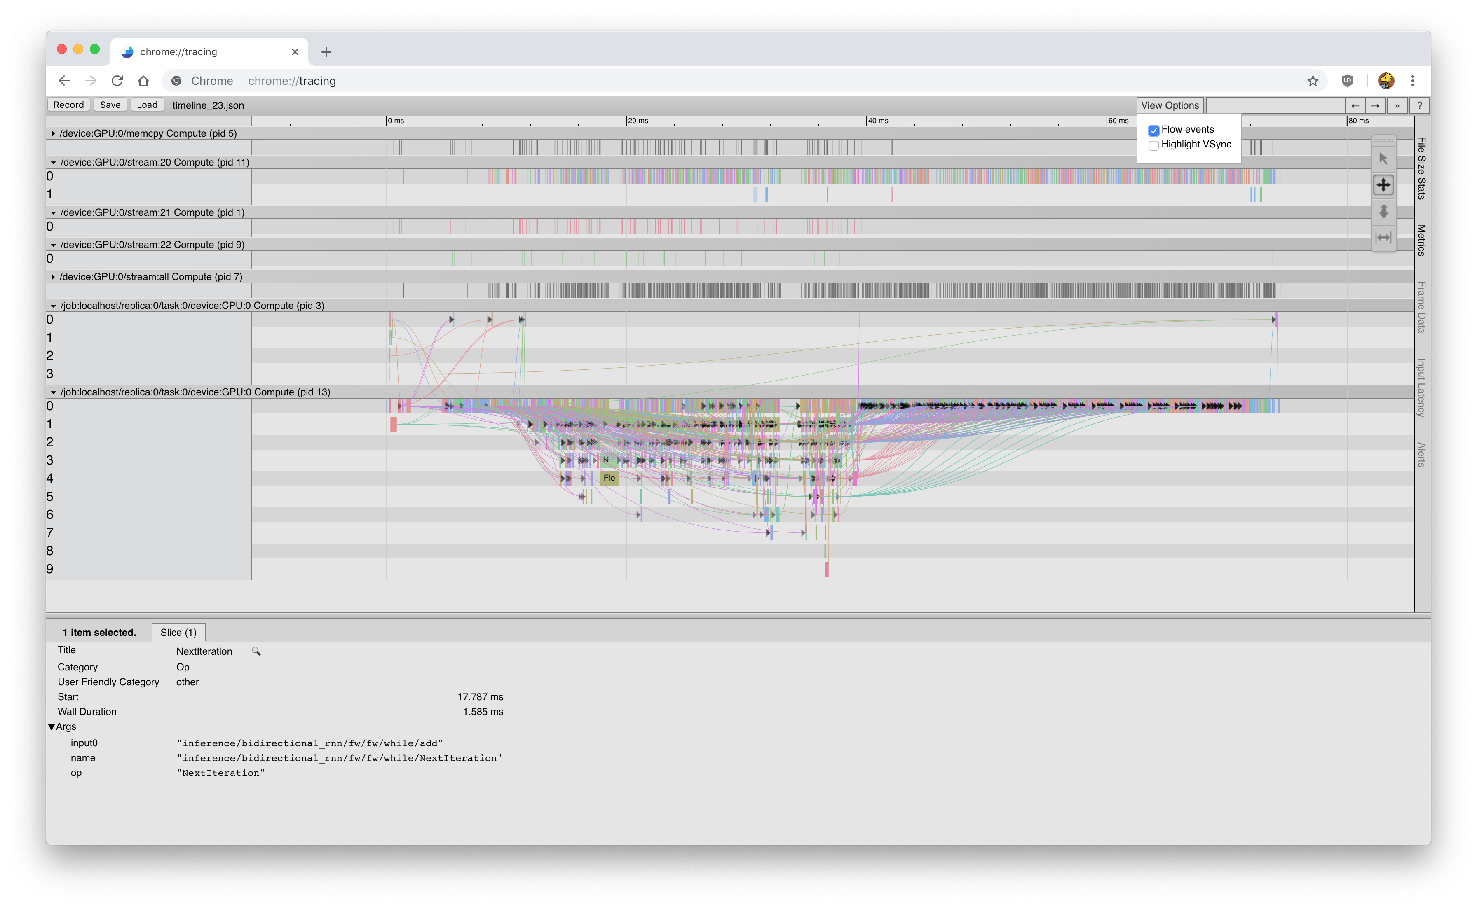
Task: Click the search input field
Action: pos(1275,105)
